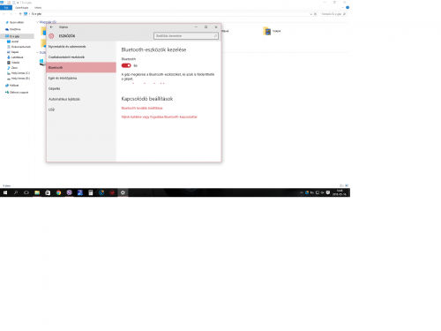
Task: Show hidden system tray icons
Action: coord(302,192)
